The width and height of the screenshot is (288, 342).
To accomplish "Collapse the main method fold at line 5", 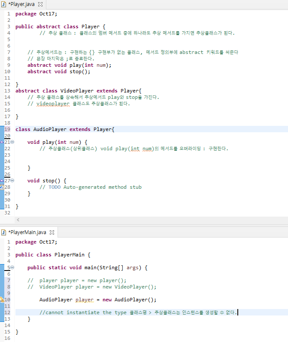I will point(12,267).
